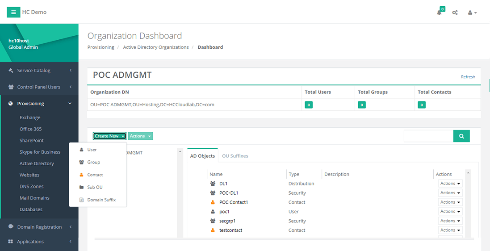Open Actions dropdown for testcontact row
This screenshot has width=490, height=251.
(x=450, y=230)
